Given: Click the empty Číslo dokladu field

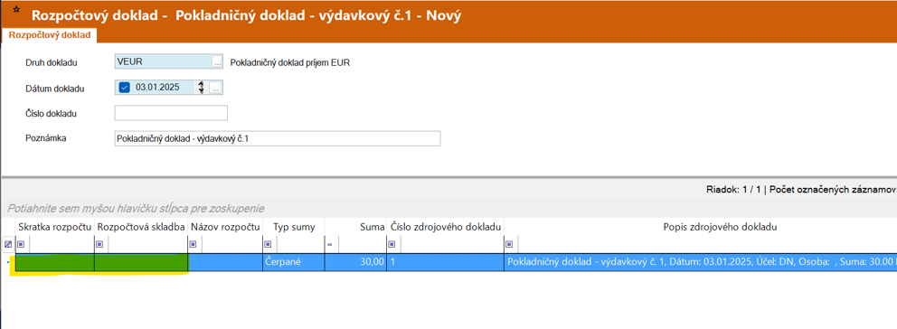Looking at the screenshot, I should pos(171,113).
